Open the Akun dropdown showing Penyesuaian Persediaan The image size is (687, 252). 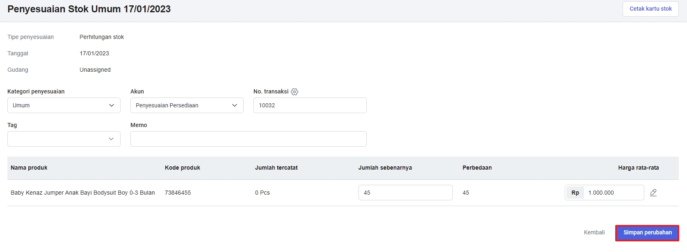(x=187, y=105)
